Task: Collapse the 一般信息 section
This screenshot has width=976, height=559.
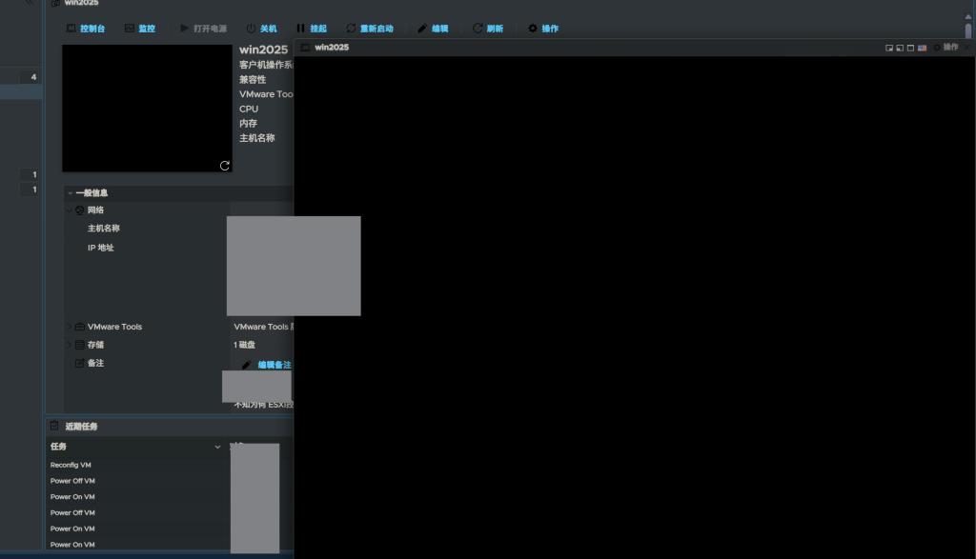Action: pos(71,193)
